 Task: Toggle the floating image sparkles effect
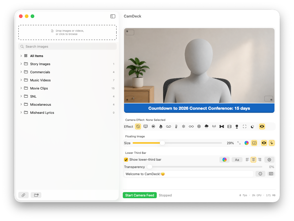tap(272, 143)
